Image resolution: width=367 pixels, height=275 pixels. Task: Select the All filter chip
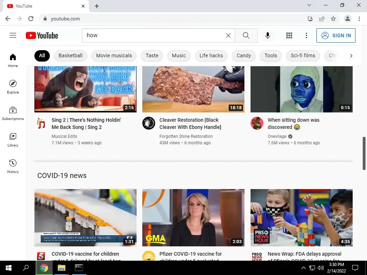[42, 56]
